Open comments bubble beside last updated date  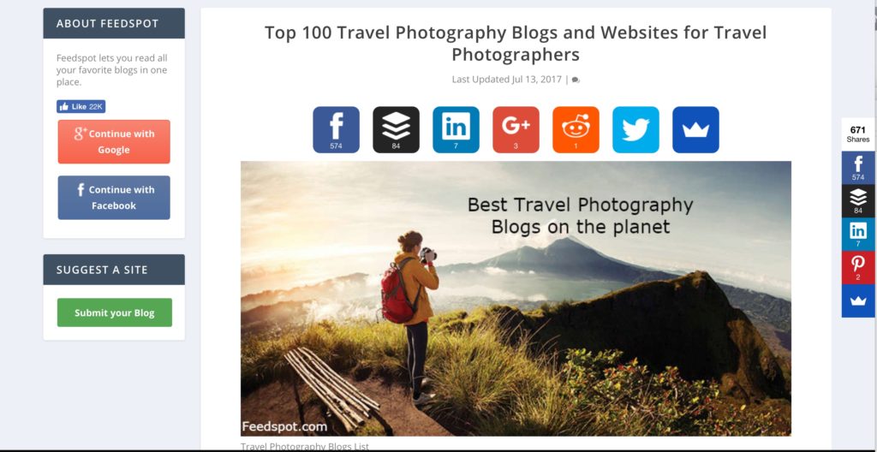click(x=576, y=80)
